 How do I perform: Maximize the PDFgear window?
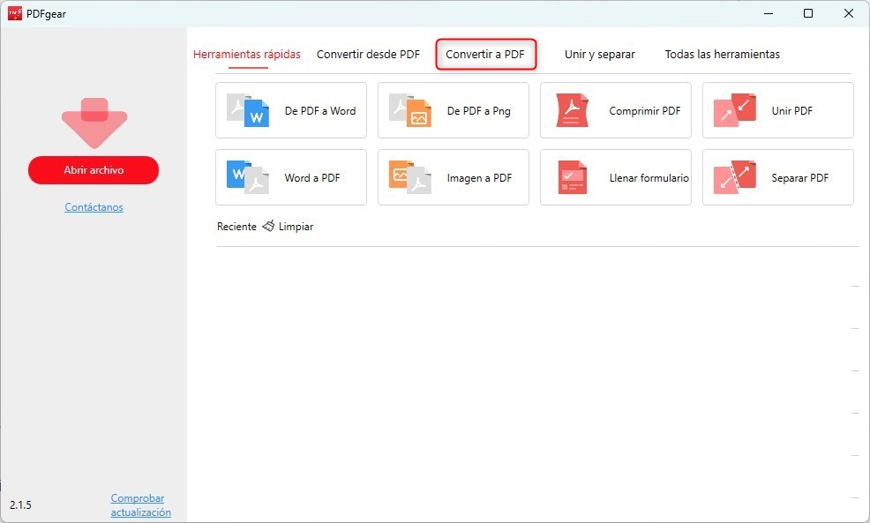(x=808, y=13)
